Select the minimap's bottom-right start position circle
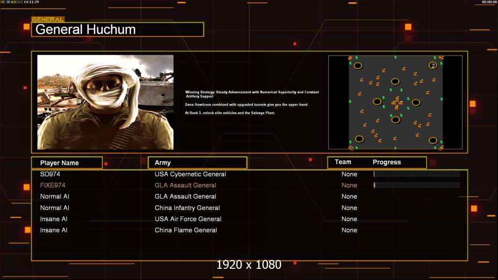This screenshot has height=280, width=498. pyautogui.click(x=433, y=140)
